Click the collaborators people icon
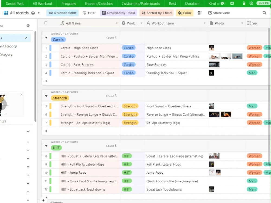 [33, 13]
